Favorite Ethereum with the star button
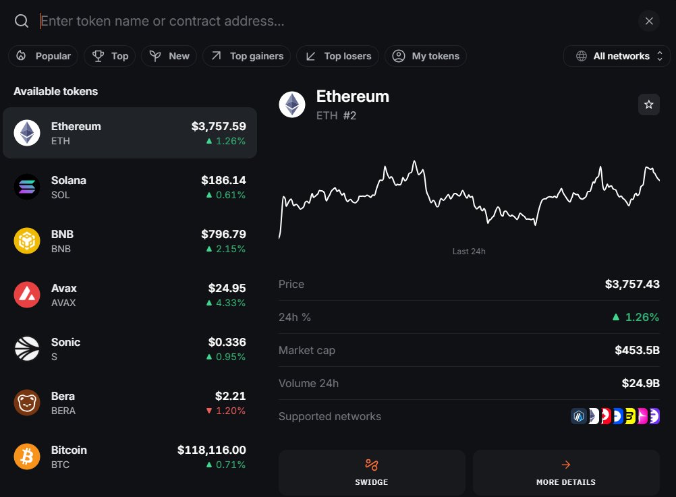The height and width of the screenshot is (497, 676). 649,105
